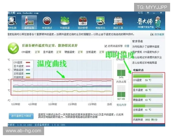Collapse the temperature chart legend arrow

pos(33,70)
